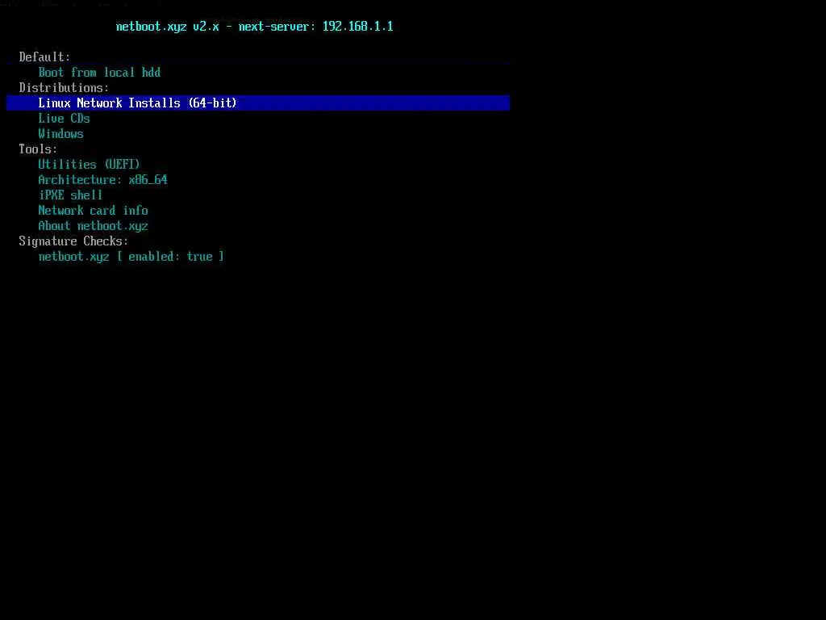The image size is (826, 620).
Task: Open the Utilities tools entry
Action: [x=89, y=165]
